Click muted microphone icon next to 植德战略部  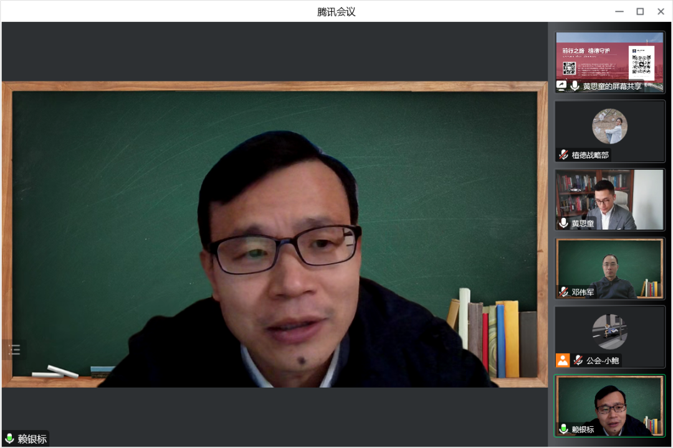pos(563,154)
